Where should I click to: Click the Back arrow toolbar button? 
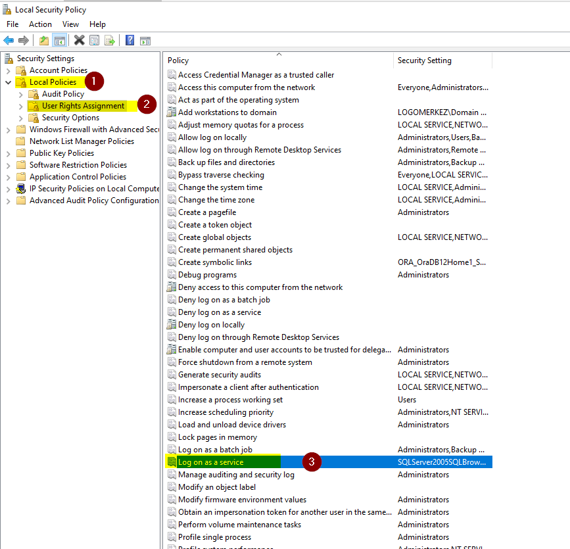tap(9, 41)
